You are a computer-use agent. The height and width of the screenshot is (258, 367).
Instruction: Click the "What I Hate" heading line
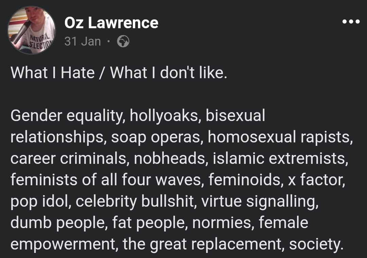point(119,73)
